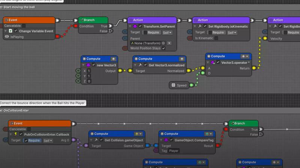The image size is (300, 168).
Task: Click the red IsPlaying output port
Action: tap(57, 37)
